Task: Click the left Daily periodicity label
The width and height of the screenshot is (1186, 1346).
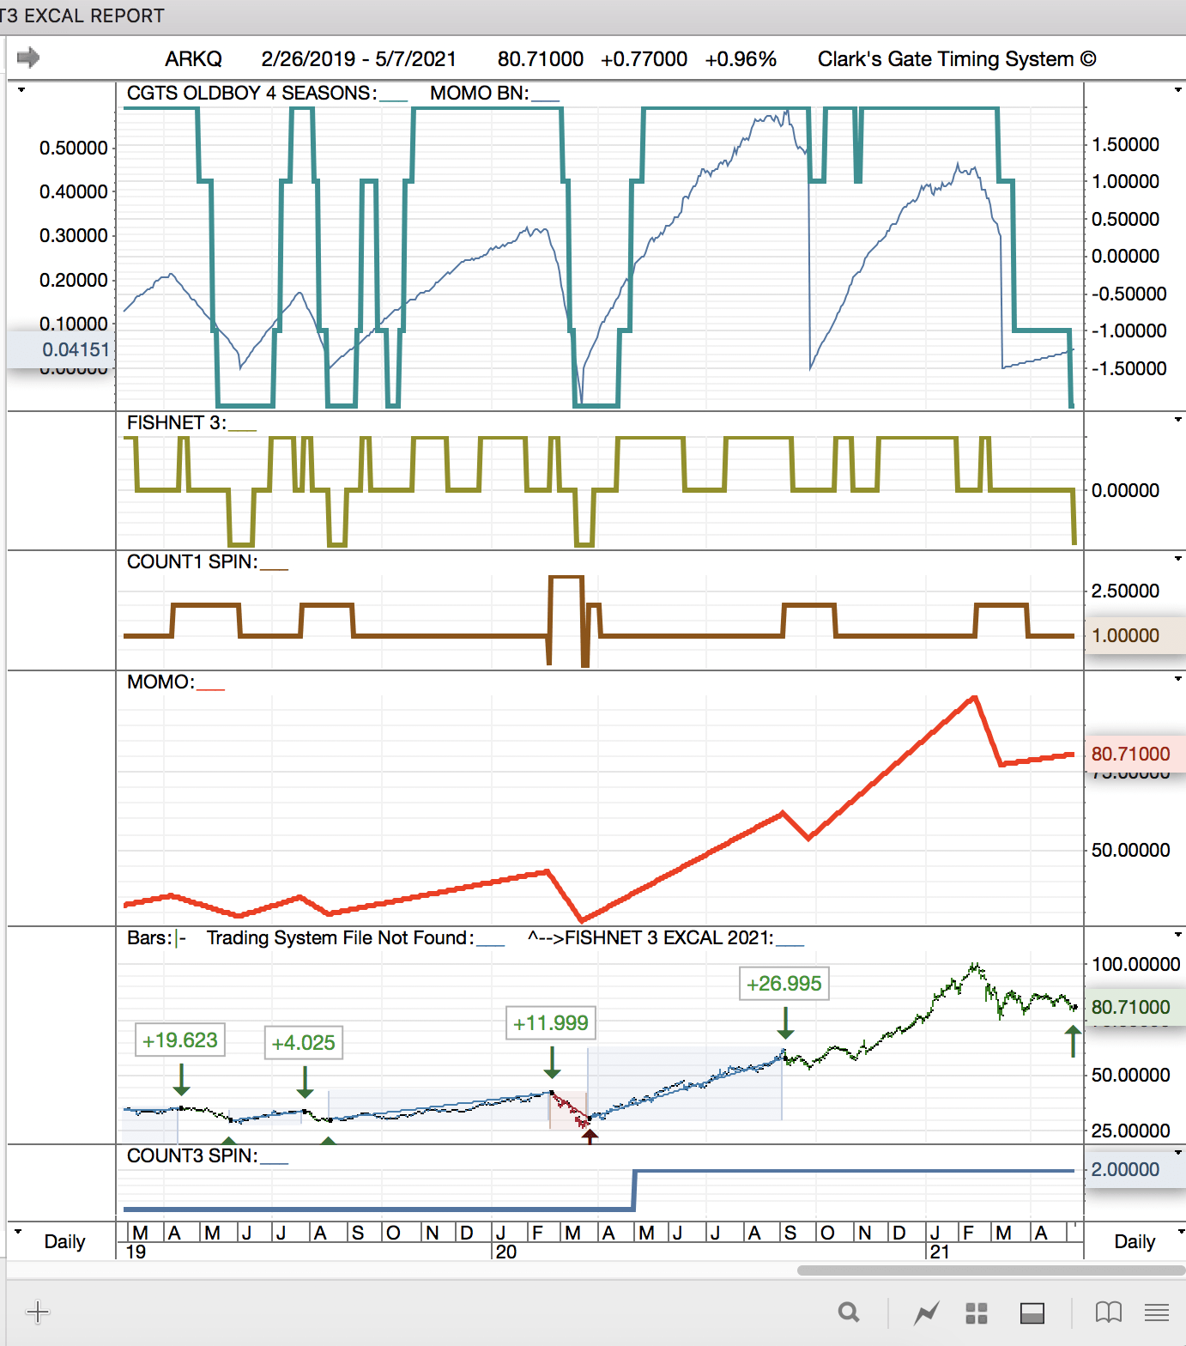Action: coord(64,1241)
